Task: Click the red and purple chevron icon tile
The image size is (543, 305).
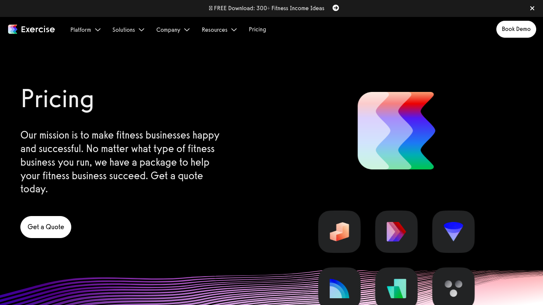Action: coord(396,232)
